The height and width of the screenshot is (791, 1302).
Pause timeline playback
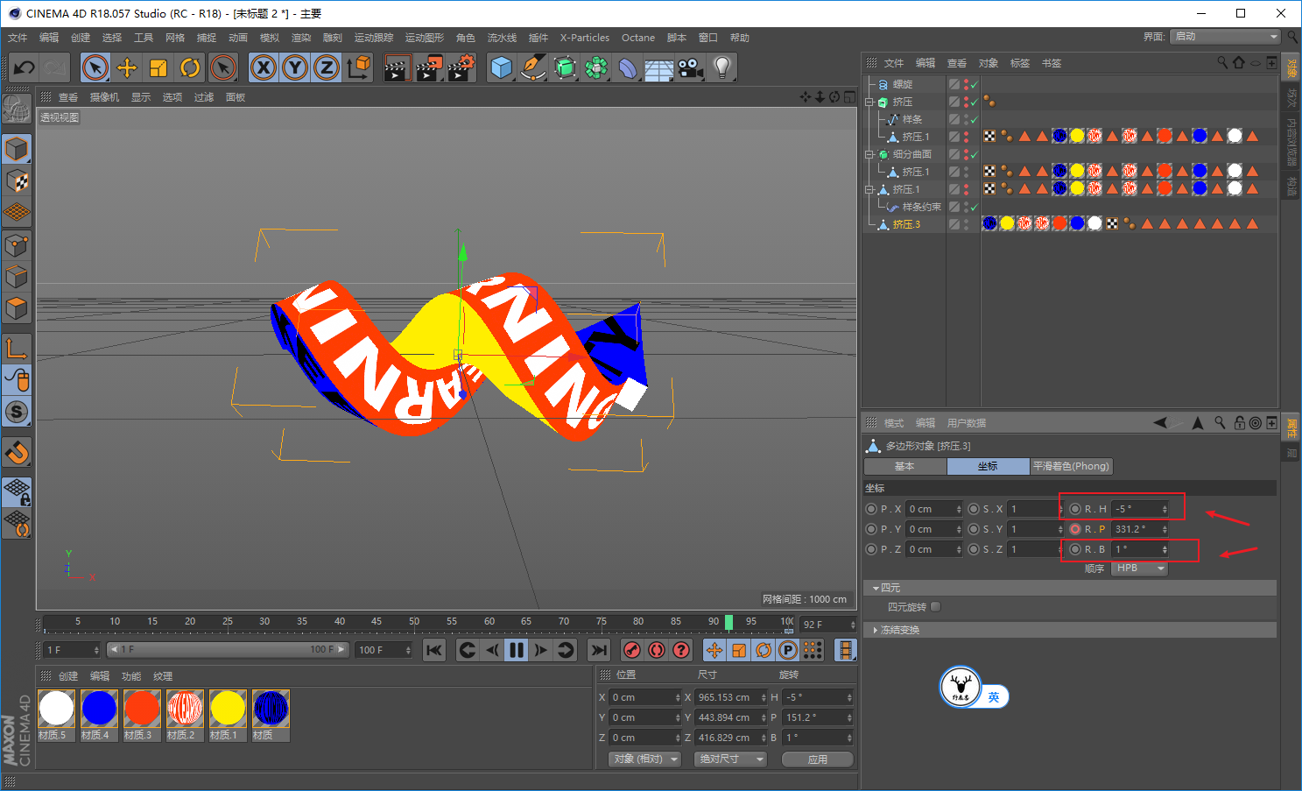[x=517, y=650]
